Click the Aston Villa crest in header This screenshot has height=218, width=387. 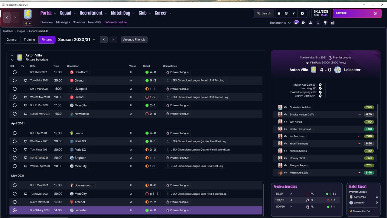28,15
